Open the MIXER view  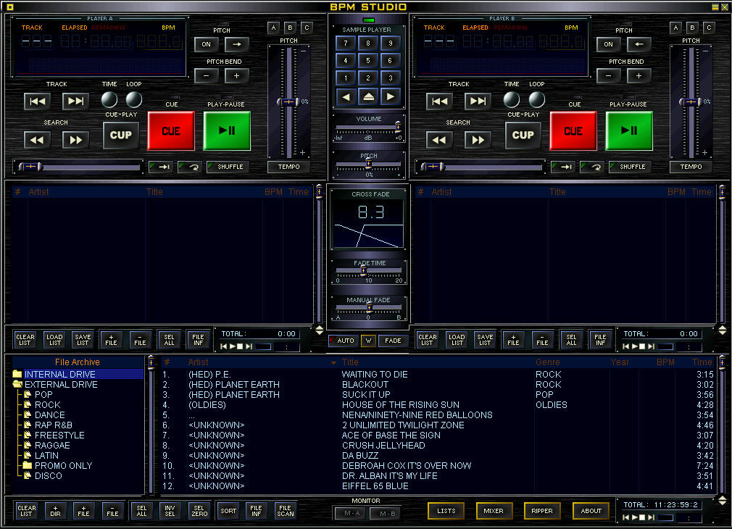[x=494, y=511]
